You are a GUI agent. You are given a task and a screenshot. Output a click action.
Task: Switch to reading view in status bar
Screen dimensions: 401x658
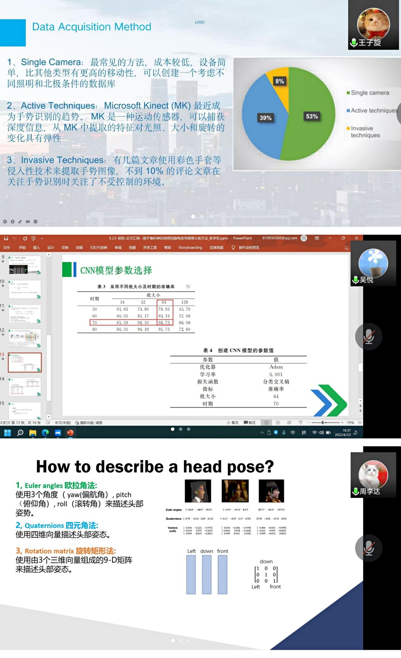click(x=289, y=423)
